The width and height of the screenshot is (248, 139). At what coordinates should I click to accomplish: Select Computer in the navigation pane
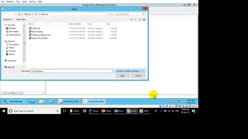(12, 61)
